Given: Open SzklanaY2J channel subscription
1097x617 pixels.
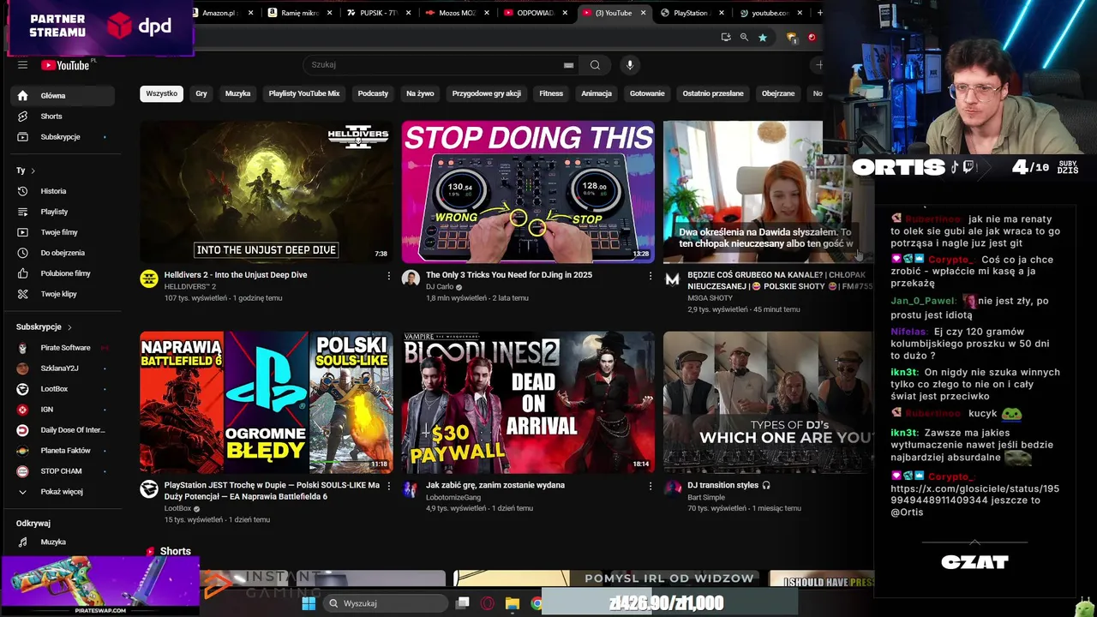Looking at the screenshot, I should point(61,368).
